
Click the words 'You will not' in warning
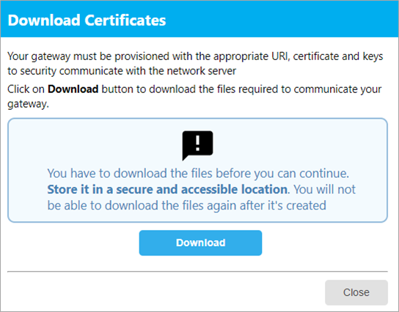(324, 189)
